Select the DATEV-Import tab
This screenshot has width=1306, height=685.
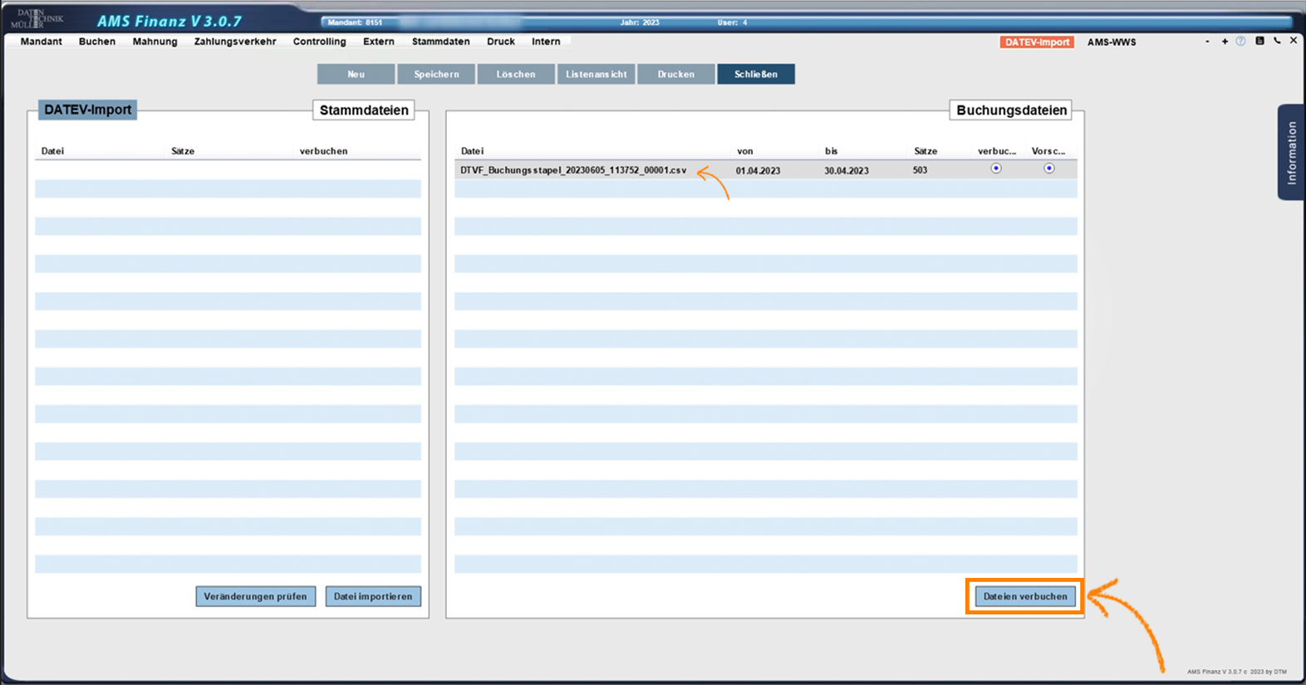click(1037, 42)
